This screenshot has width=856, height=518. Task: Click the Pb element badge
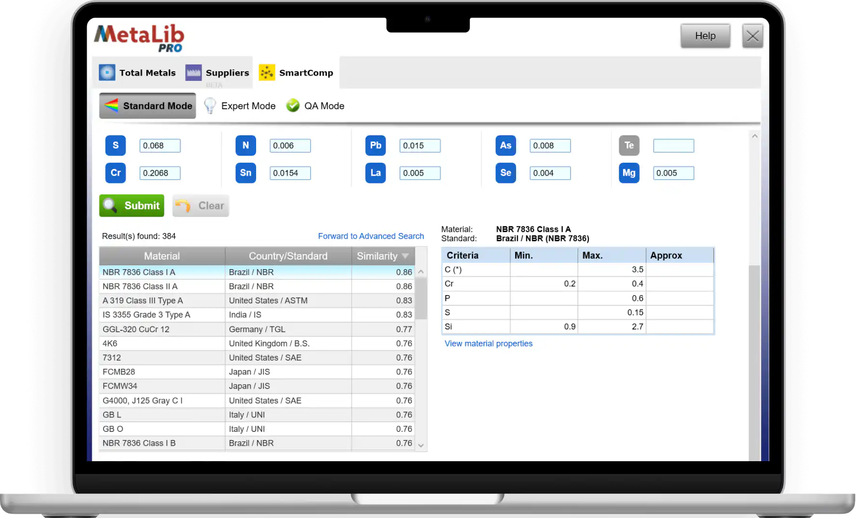[376, 145]
